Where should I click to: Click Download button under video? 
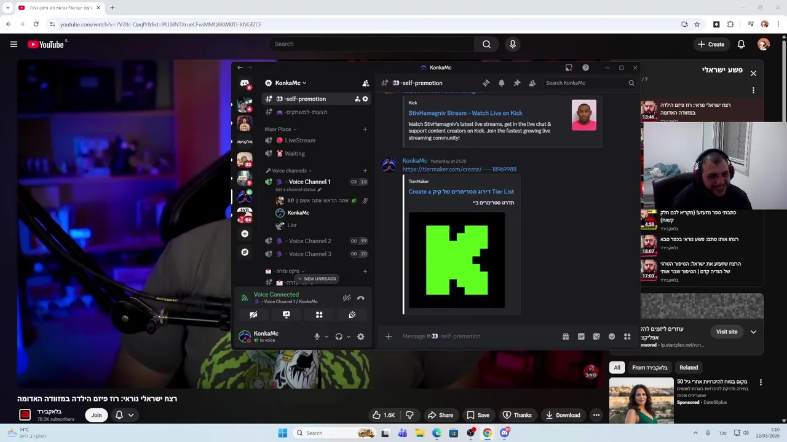pyautogui.click(x=562, y=415)
